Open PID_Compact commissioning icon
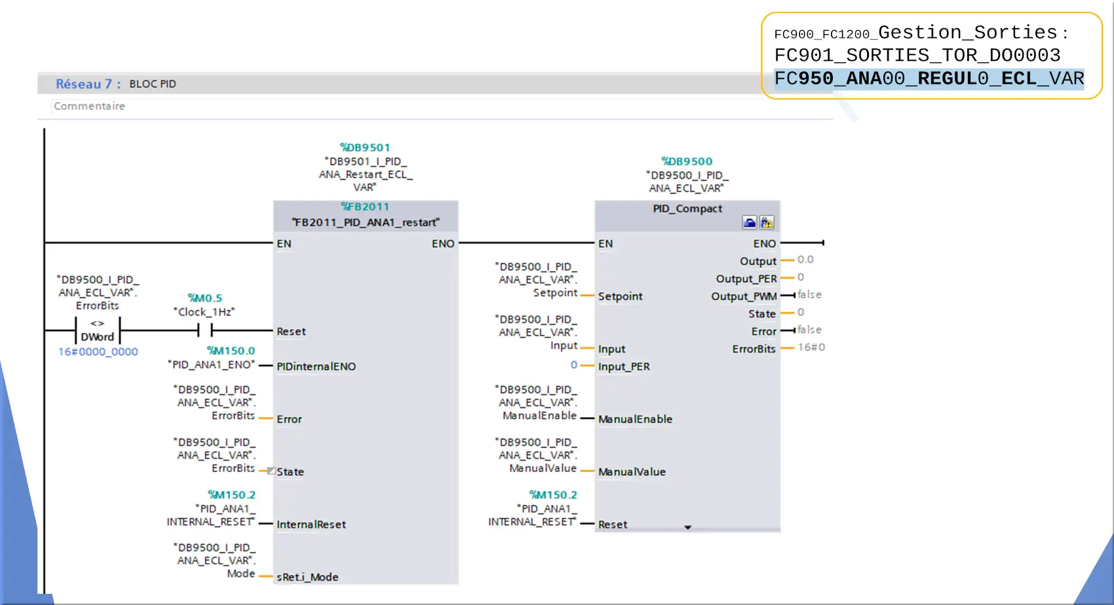The height and width of the screenshot is (605, 1114). pos(767,223)
